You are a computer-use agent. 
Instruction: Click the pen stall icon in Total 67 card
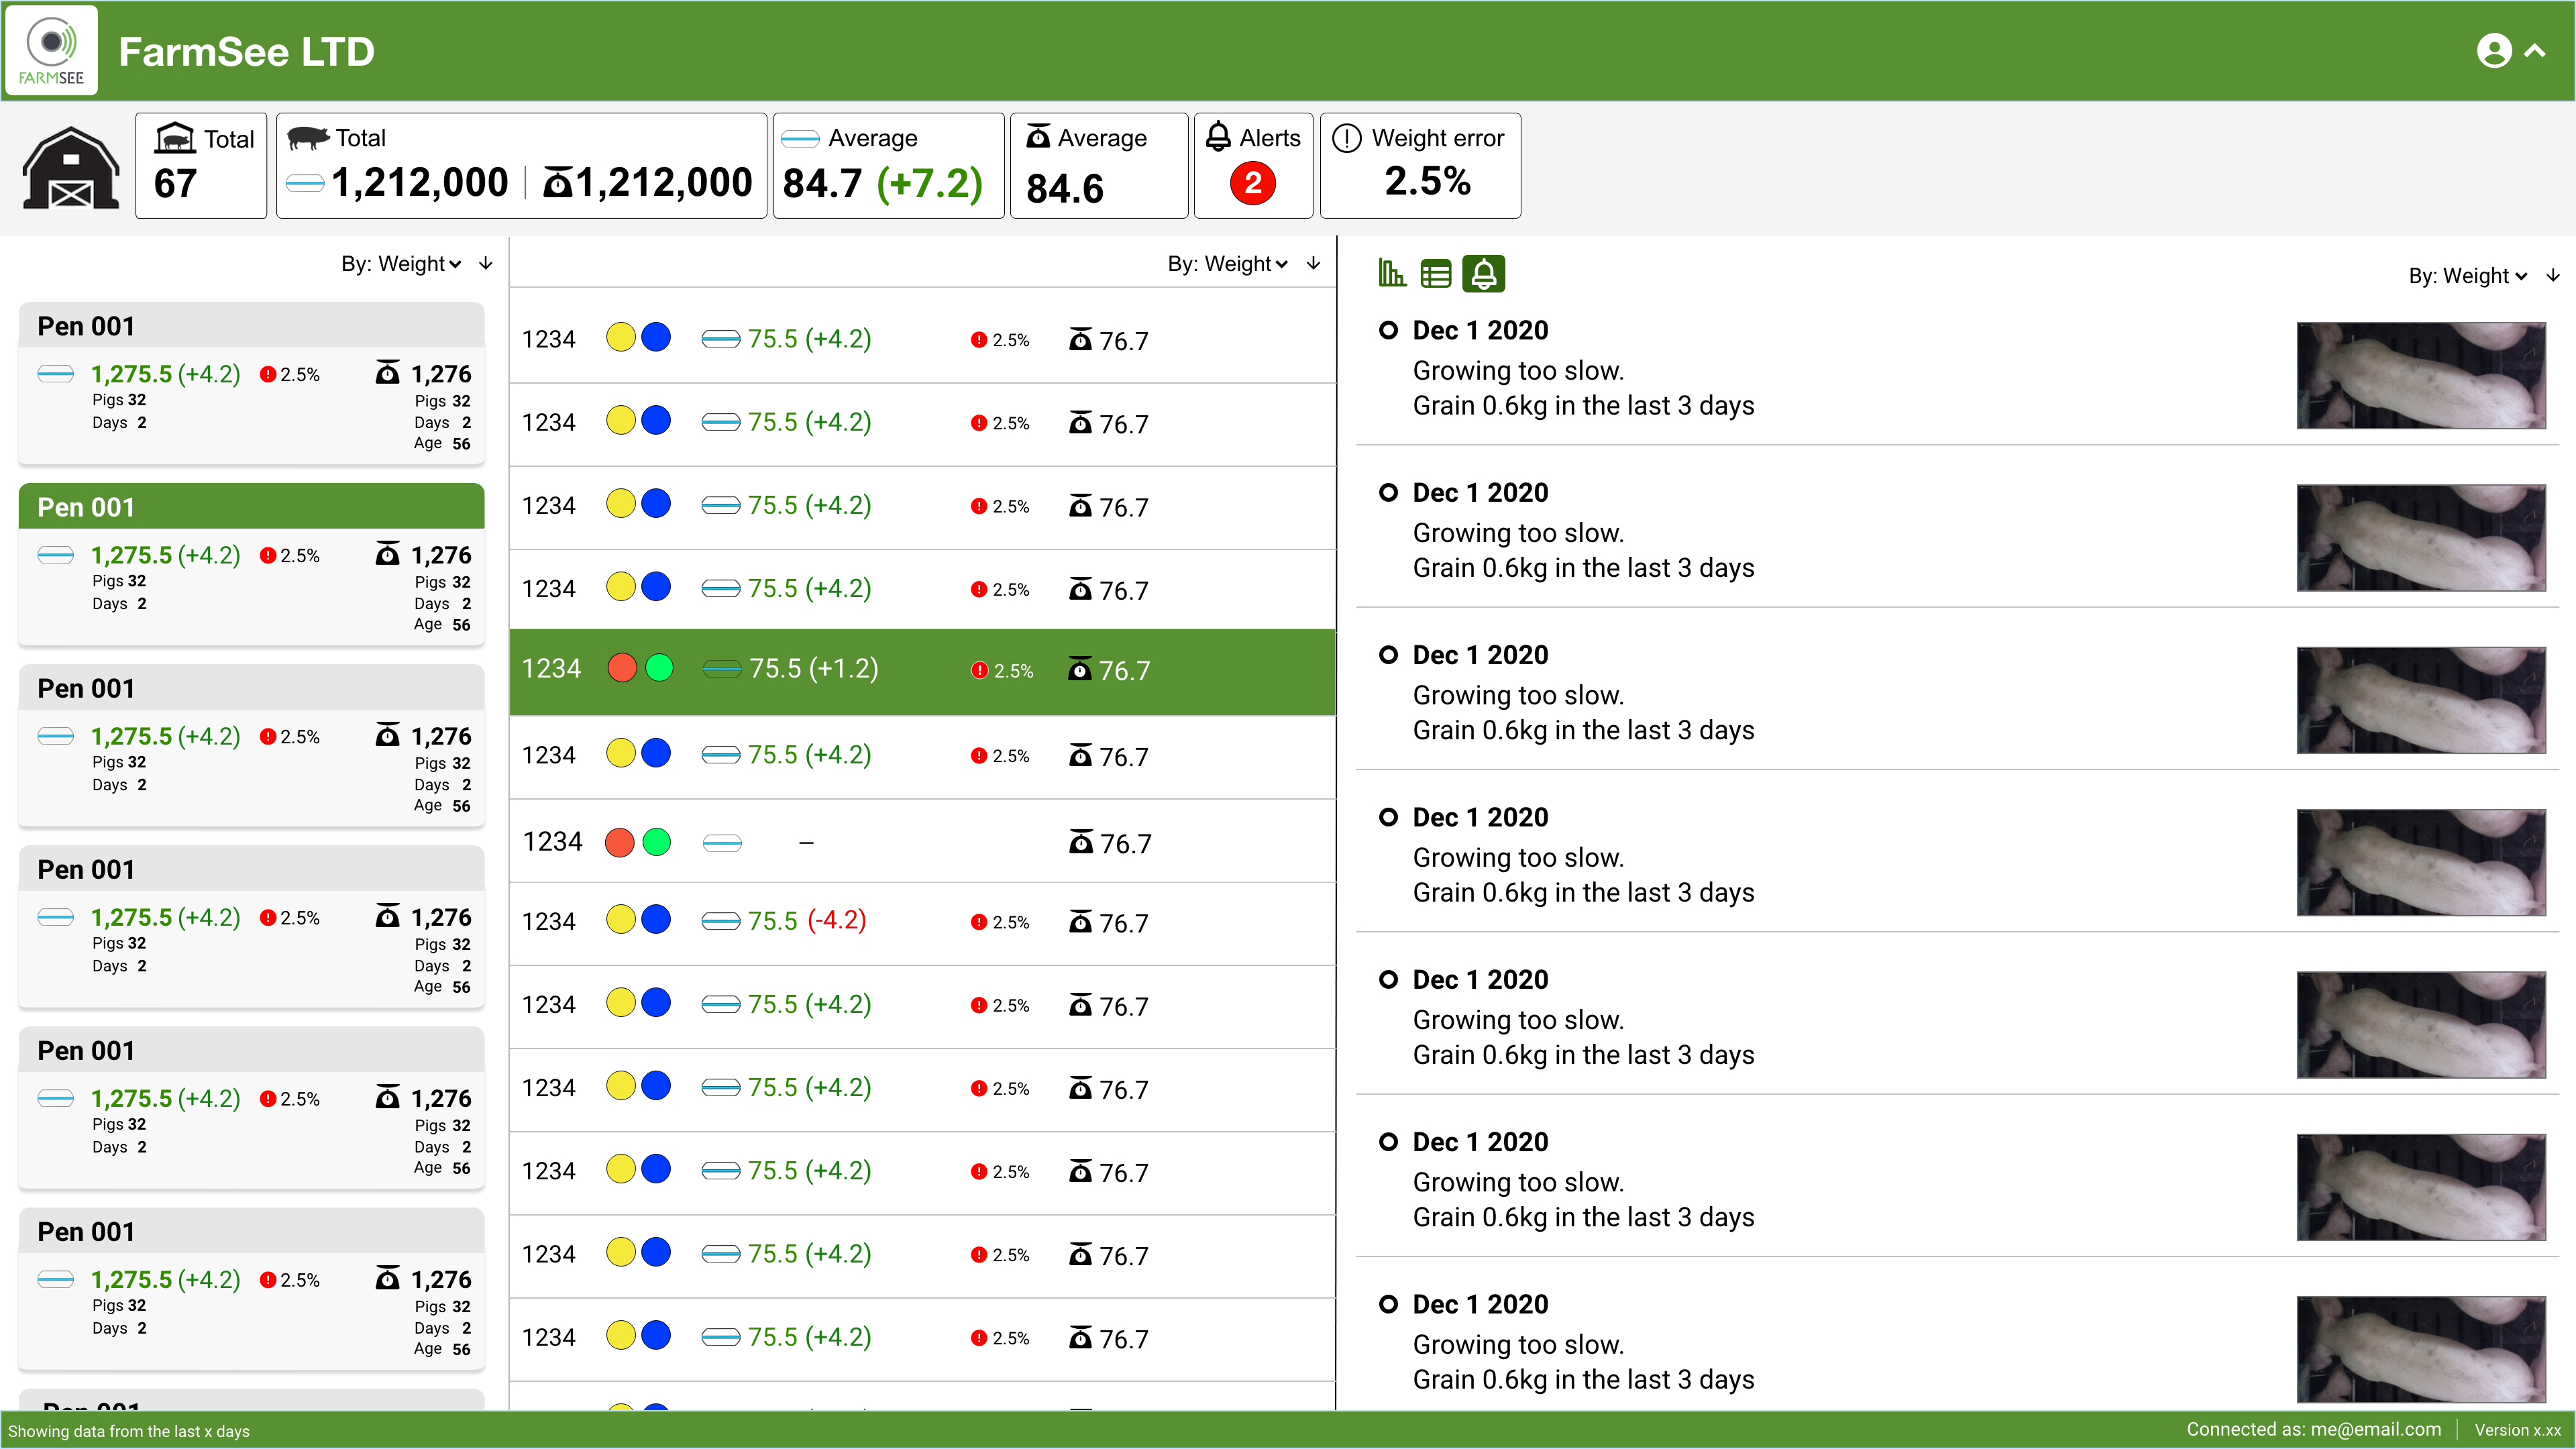pyautogui.click(x=175, y=138)
